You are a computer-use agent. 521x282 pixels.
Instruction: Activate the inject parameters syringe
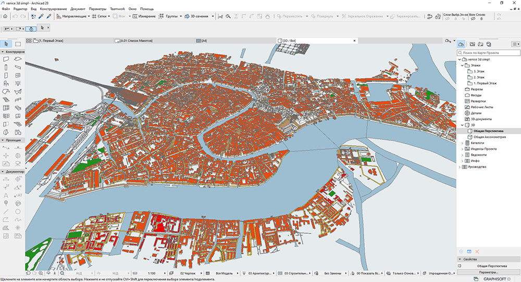point(49,16)
